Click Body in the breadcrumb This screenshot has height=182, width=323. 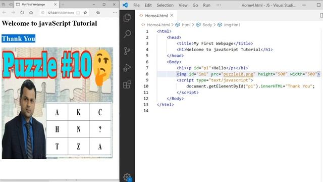[207, 25]
